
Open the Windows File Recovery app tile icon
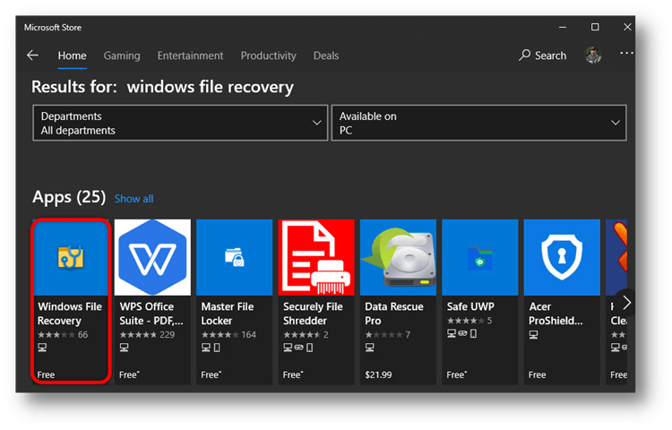tap(71, 257)
